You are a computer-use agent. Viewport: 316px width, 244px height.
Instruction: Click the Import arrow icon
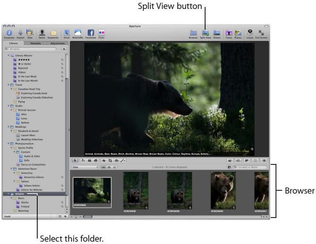(x=20, y=33)
